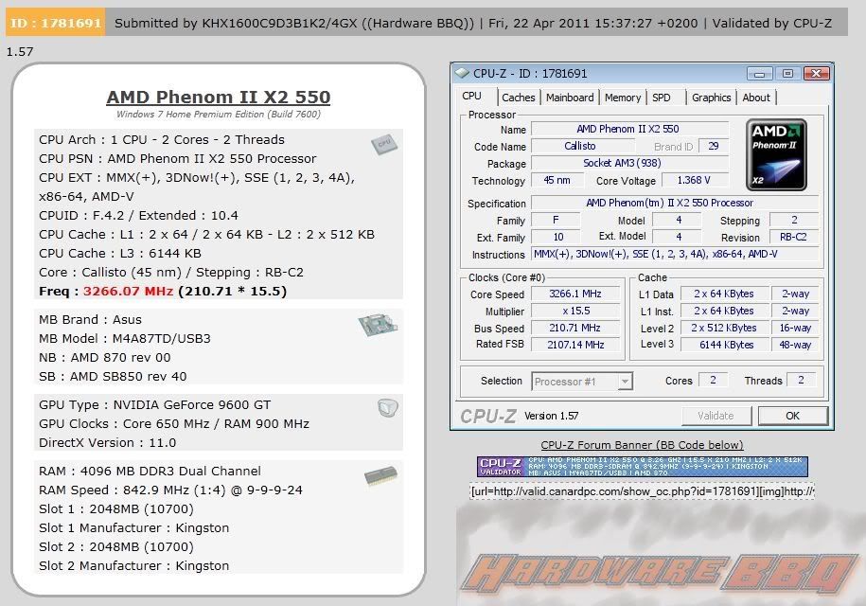
Task: Click the RAM module icon beside RAM row
Action: [380, 475]
